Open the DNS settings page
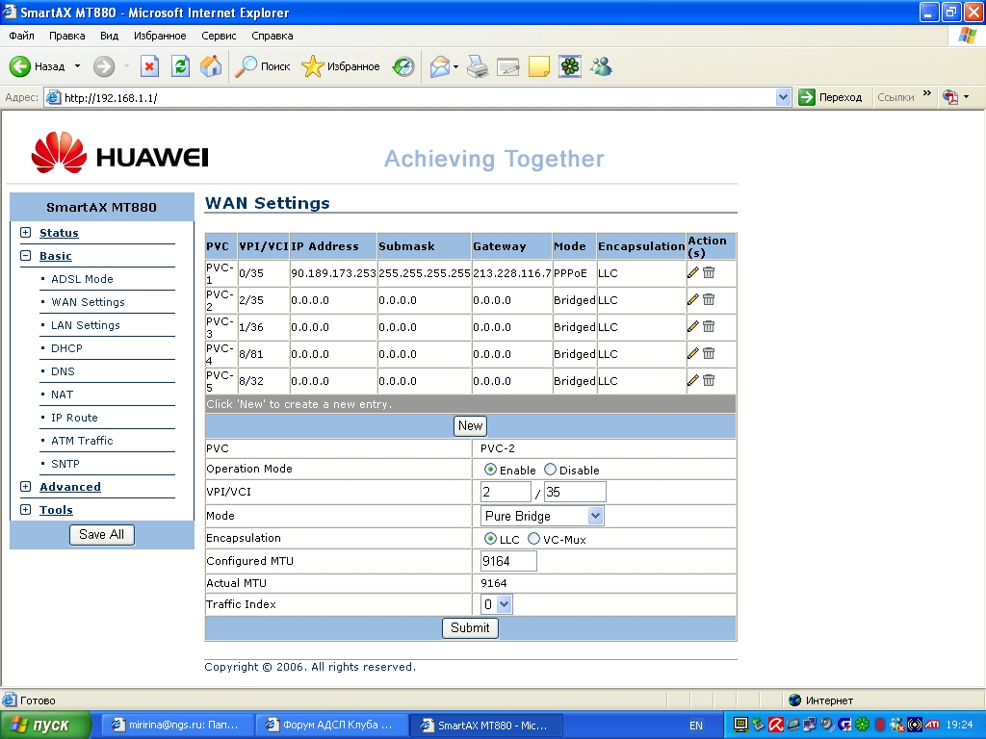This screenshot has height=739, width=986. click(x=63, y=371)
